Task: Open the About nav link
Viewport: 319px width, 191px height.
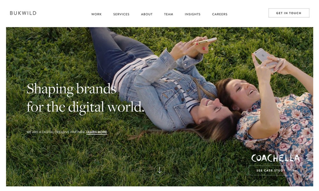Action: (147, 14)
